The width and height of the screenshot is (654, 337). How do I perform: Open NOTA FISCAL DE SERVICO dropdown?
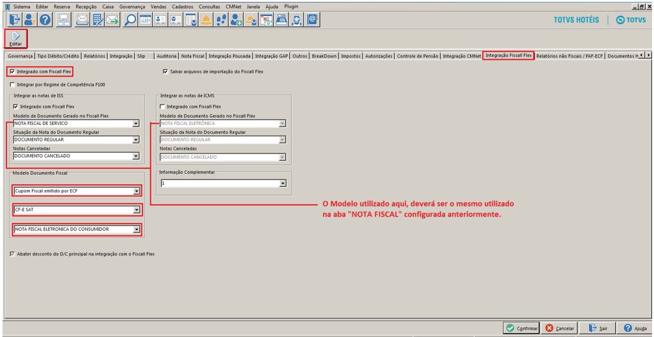[136, 124]
